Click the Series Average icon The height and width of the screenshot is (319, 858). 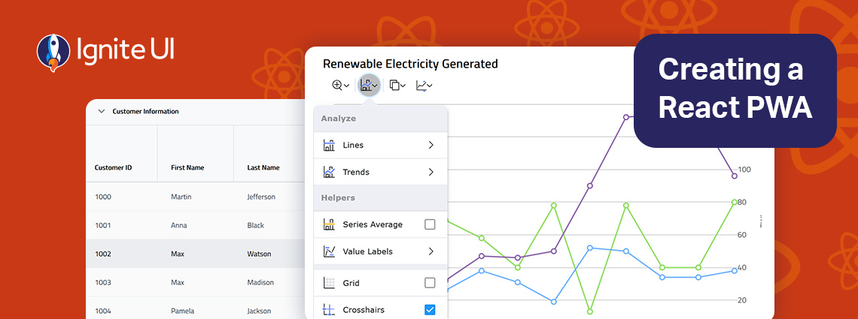pyautogui.click(x=329, y=224)
